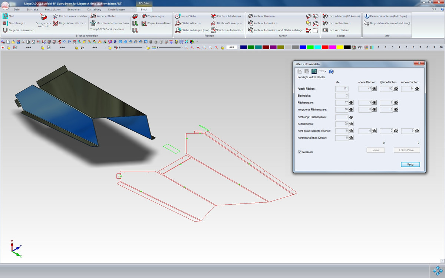Click Trumpf GEO Datei speichern
This screenshot has height=278, width=445.
(107, 29)
